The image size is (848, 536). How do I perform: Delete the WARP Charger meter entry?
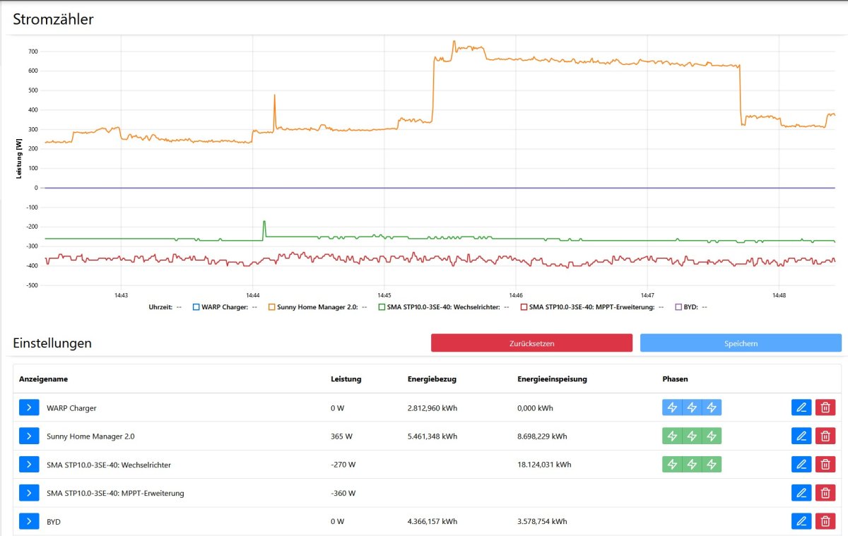coord(824,407)
